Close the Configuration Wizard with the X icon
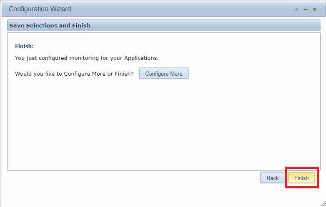The height and width of the screenshot is (207, 326). point(315,9)
